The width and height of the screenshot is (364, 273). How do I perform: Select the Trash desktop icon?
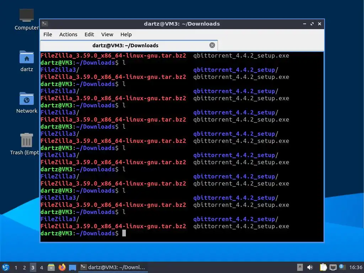25,144
